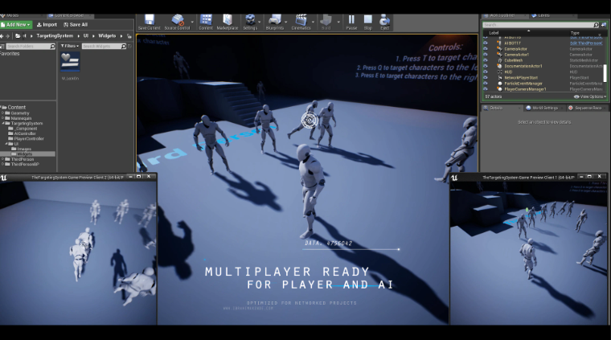Open the Filters dropdown
The image size is (611, 340).
tap(70, 46)
